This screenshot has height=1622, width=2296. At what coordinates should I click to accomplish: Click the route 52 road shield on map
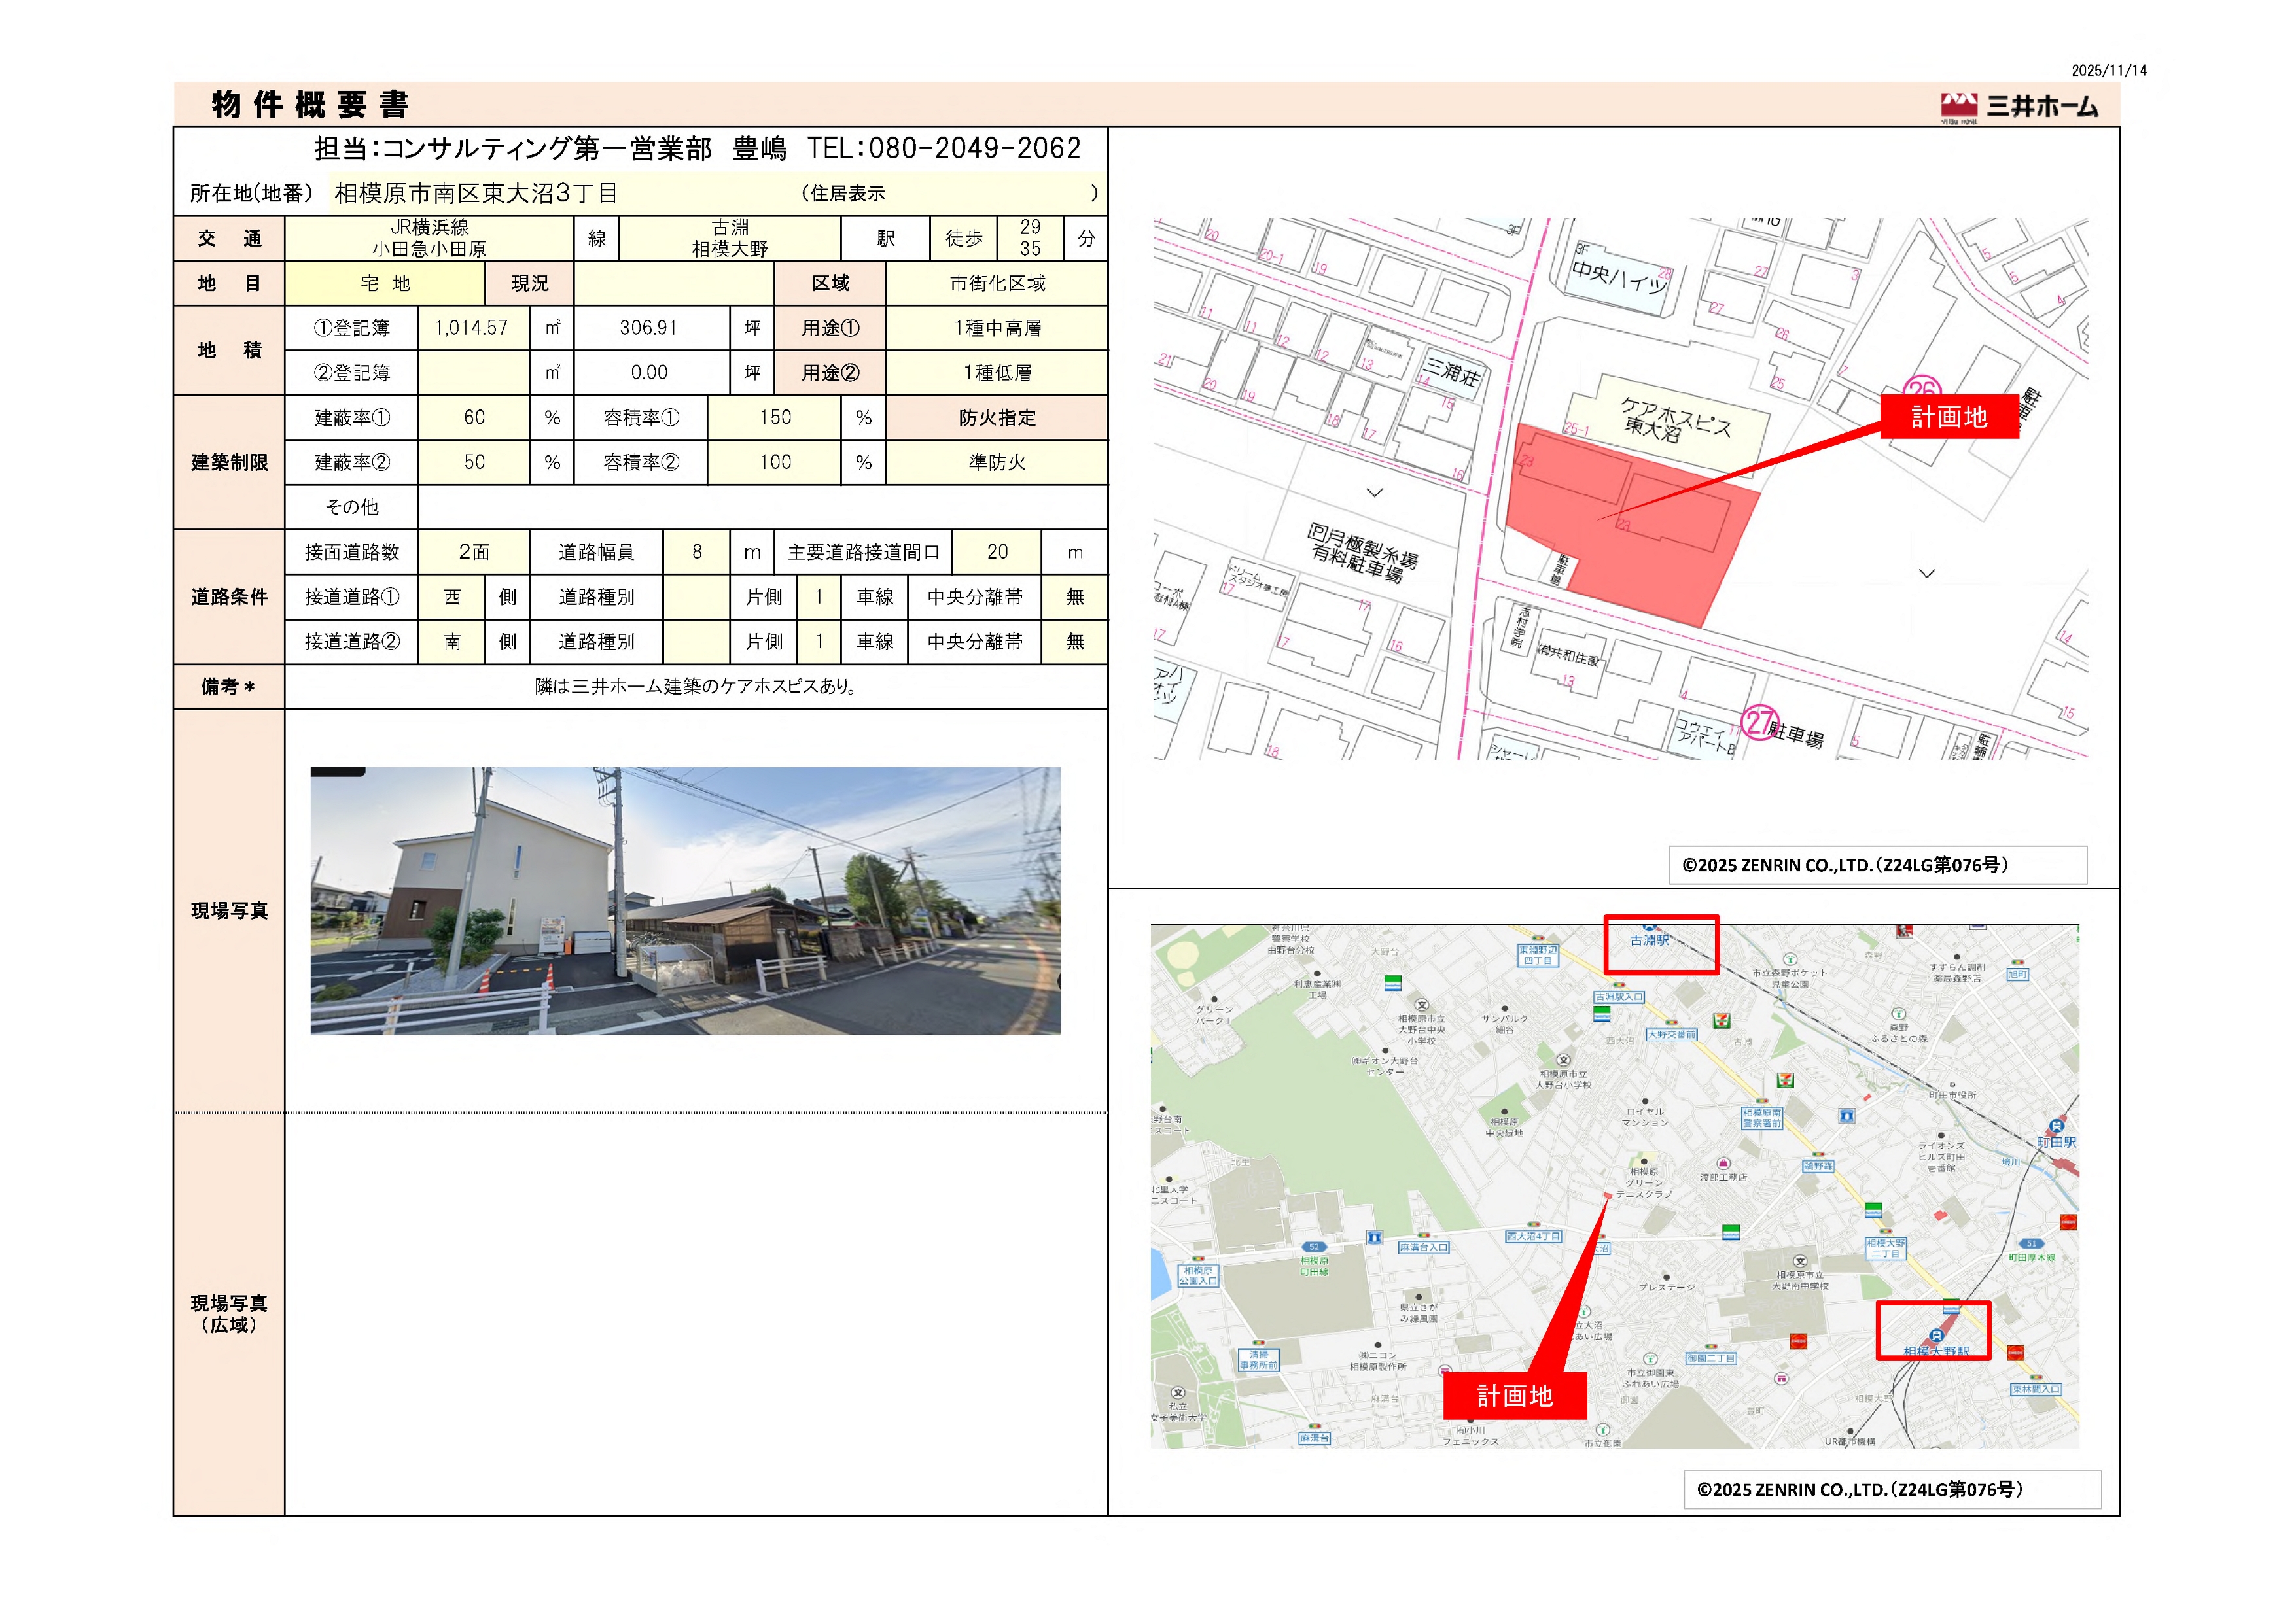(1314, 1246)
